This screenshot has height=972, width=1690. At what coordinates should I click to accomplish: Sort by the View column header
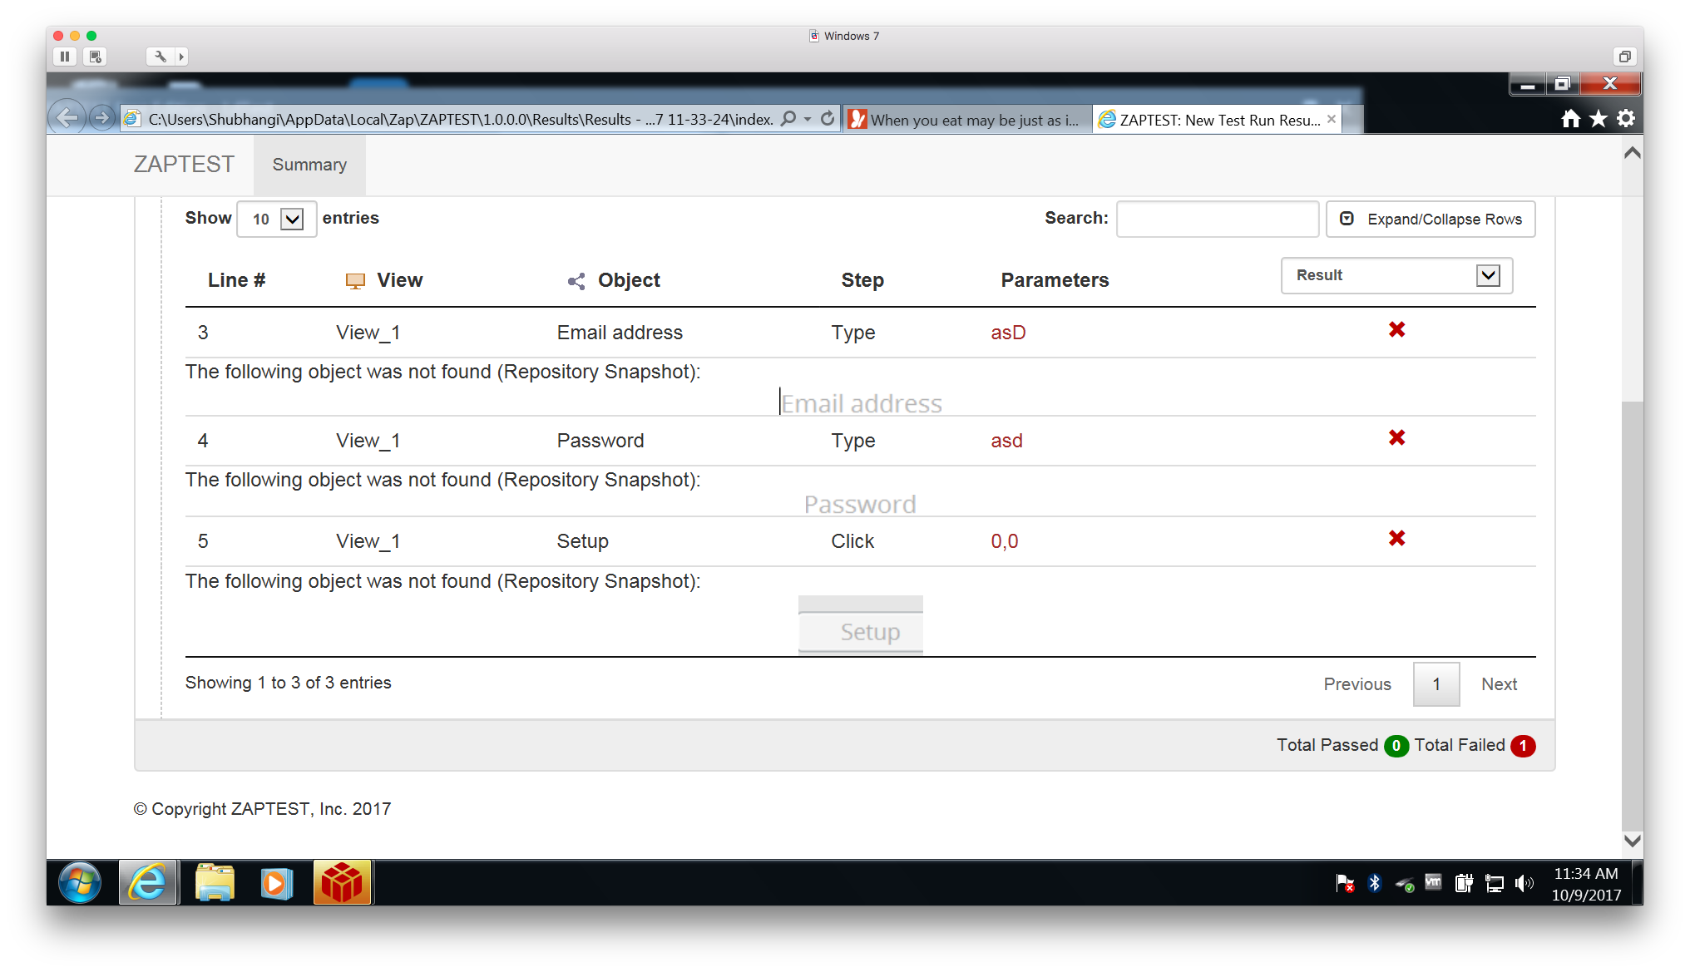399,280
